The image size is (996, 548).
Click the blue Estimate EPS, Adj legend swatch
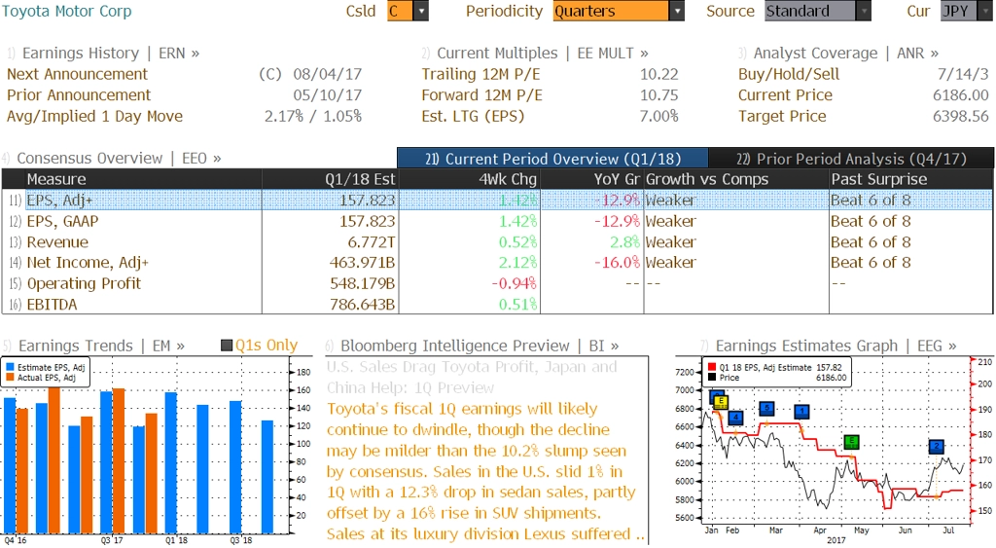click(x=10, y=368)
